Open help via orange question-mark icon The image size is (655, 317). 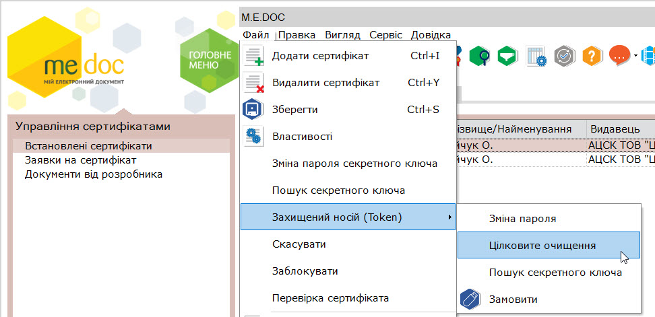click(593, 55)
